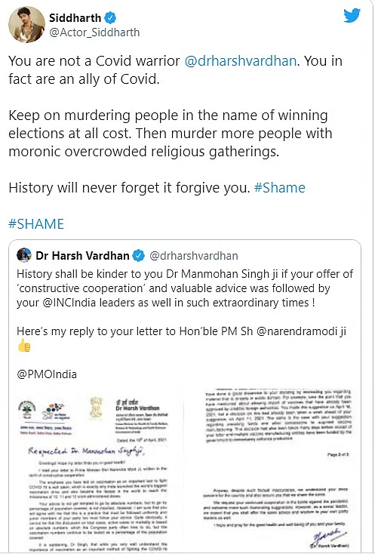Open the uppercase #SHAME hashtag
This screenshot has height=554, width=375.
[x=36, y=224]
